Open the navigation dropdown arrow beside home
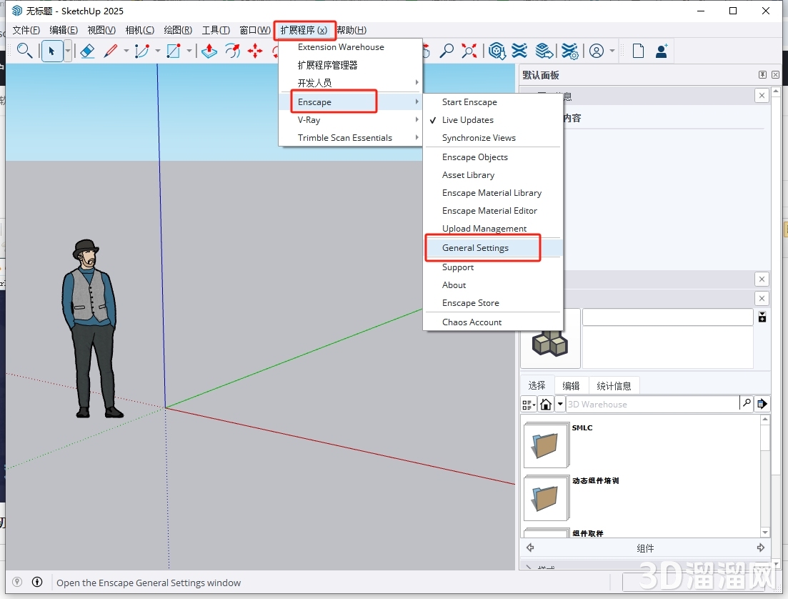 [x=560, y=405]
